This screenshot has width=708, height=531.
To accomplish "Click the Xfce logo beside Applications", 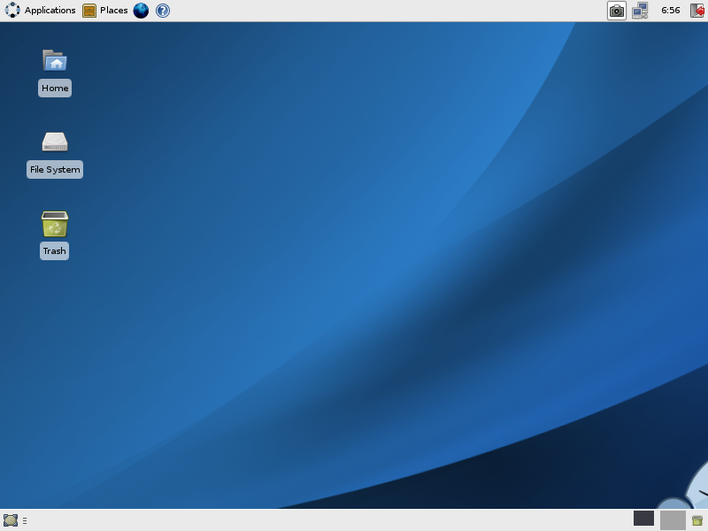I will click(12, 11).
